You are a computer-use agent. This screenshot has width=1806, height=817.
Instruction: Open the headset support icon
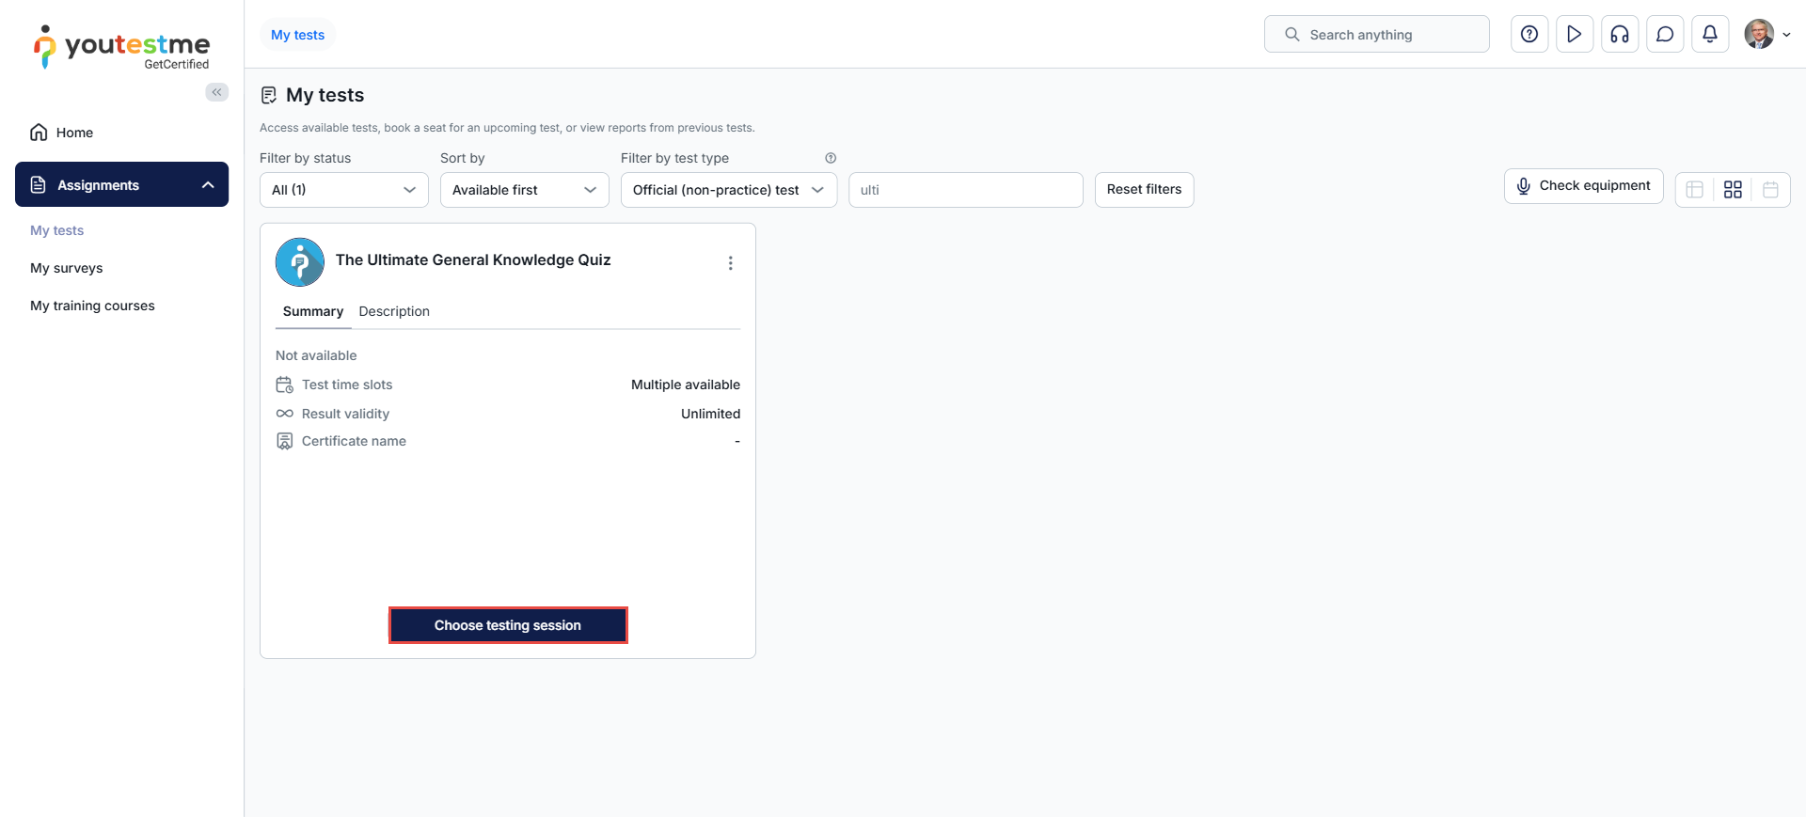1620,35
